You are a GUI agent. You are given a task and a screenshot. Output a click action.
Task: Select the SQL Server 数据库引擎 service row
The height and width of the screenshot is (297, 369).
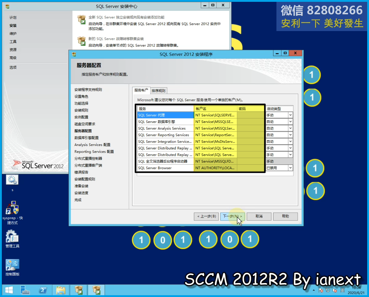point(165,122)
